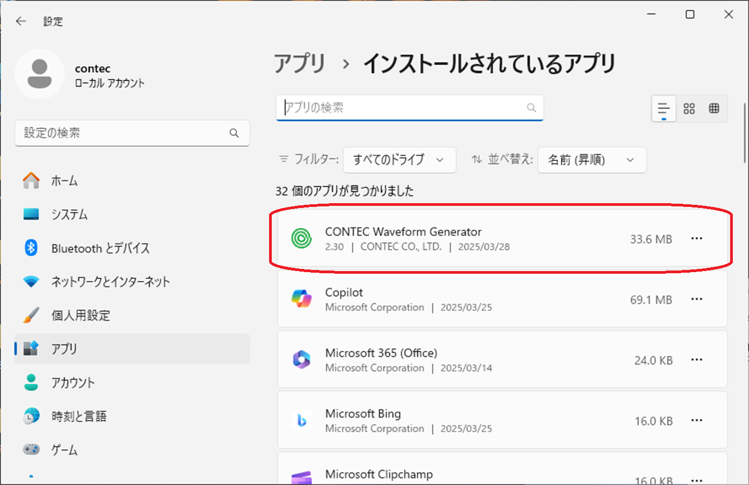749x485 pixels.
Task: Select the Copilot app name
Action: tap(344, 293)
